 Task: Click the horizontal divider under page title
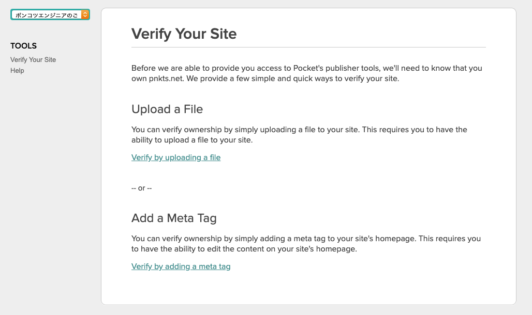tap(308, 47)
